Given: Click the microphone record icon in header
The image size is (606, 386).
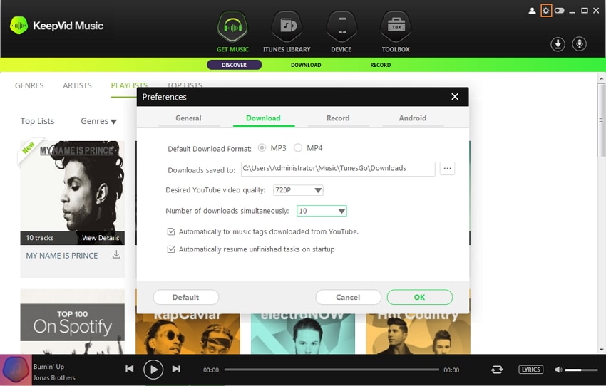Looking at the screenshot, I should (x=580, y=44).
